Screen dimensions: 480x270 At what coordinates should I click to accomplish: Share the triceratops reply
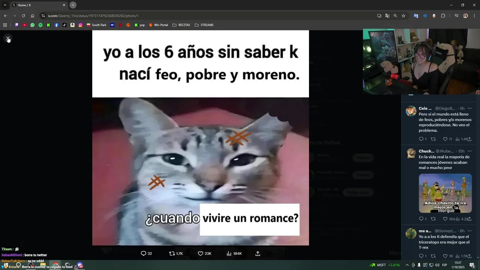(x=469, y=256)
